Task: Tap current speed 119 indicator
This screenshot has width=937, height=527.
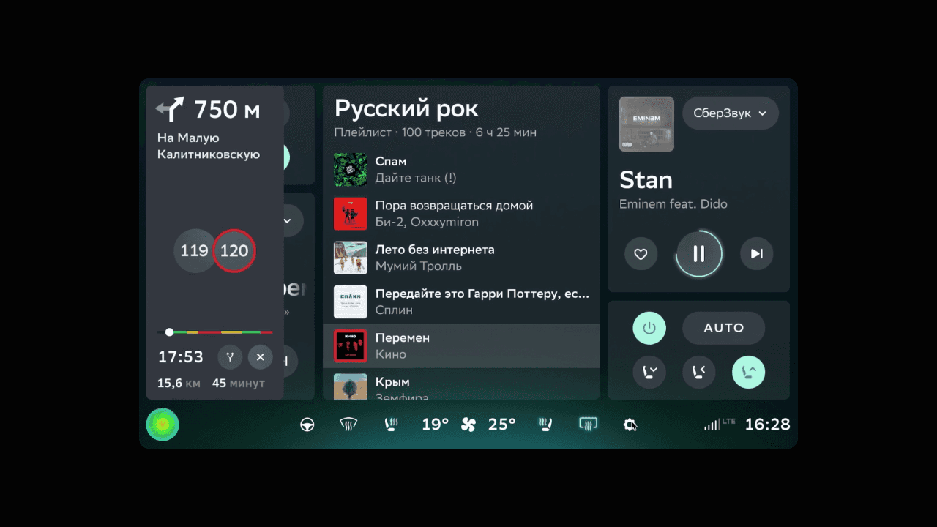Action: coord(194,251)
